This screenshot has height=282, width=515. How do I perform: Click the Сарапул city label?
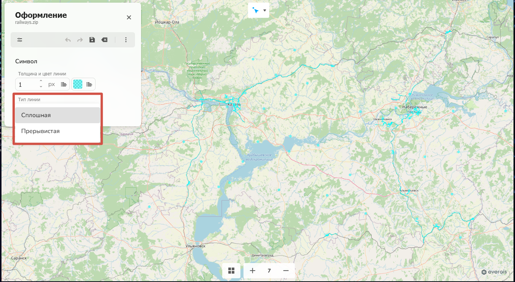pos(492,38)
